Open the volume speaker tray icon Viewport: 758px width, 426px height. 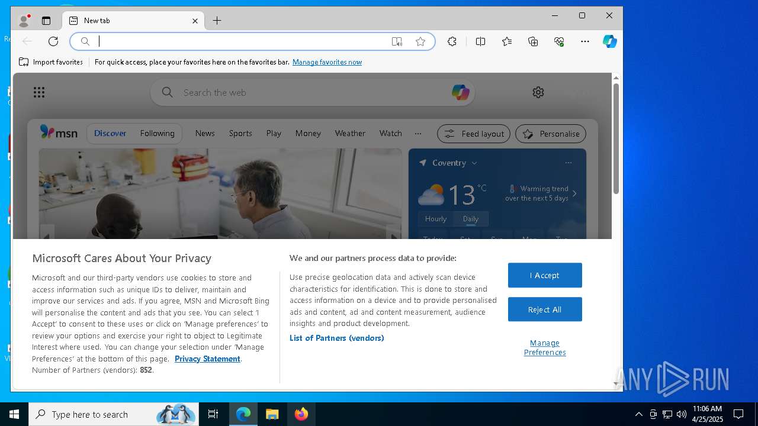(x=681, y=414)
